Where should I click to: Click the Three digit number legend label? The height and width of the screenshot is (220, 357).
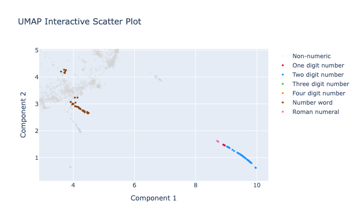(x=321, y=84)
